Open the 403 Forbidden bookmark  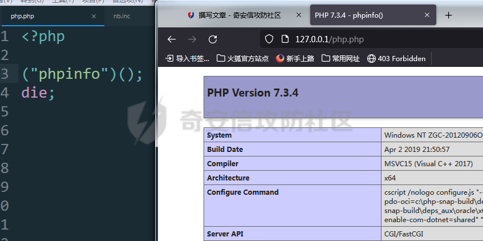396,58
